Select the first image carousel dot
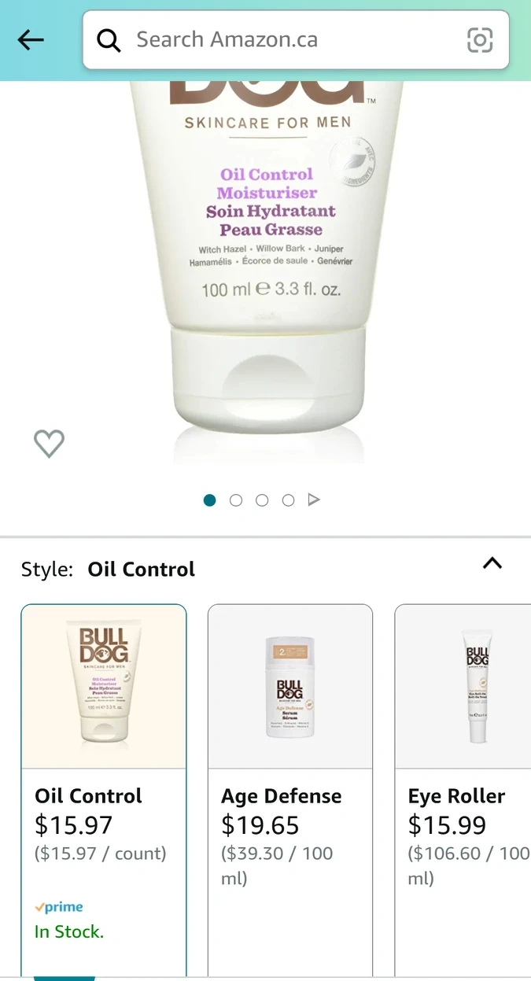Image resolution: width=531 pixels, height=981 pixels. click(x=209, y=500)
